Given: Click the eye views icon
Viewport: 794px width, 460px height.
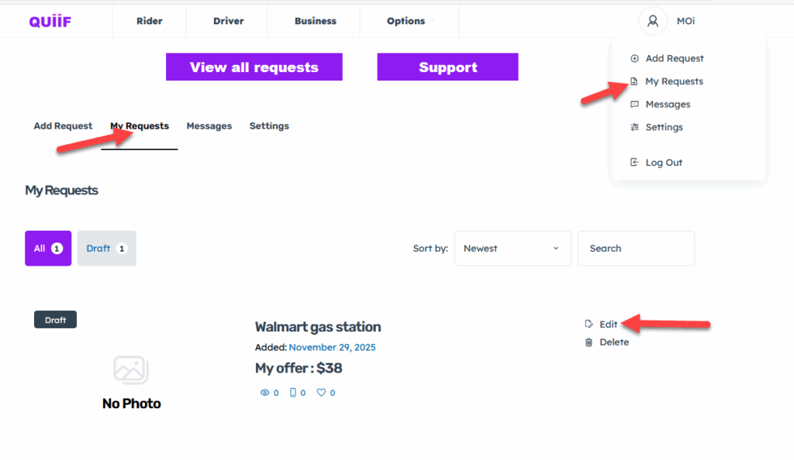Looking at the screenshot, I should coord(264,393).
